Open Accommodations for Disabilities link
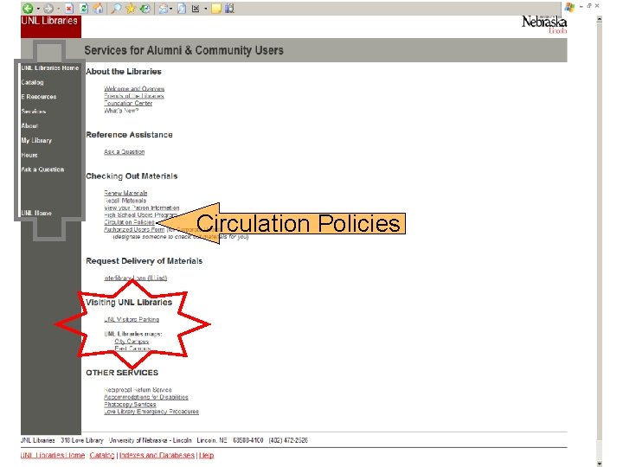The height and width of the screenshot is (467, 623). coord(146,397)
